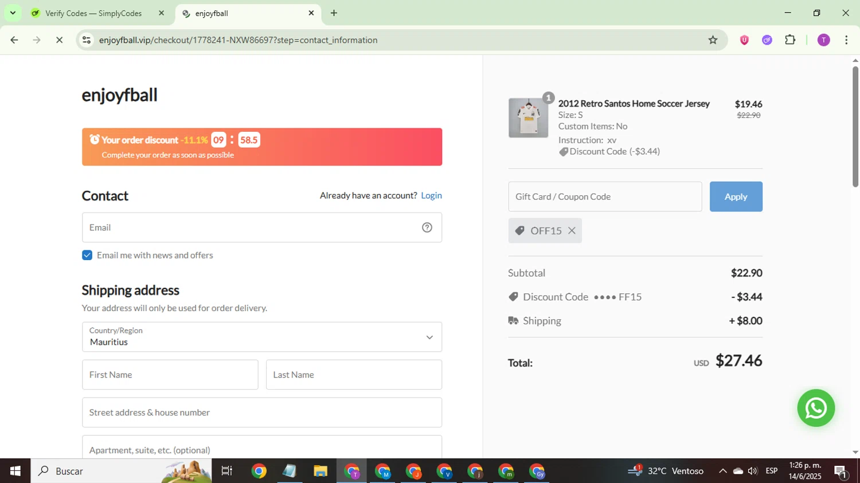Close the enjoyfball tab
This screenshot has width=860, height=483.
tap(311, 13)
